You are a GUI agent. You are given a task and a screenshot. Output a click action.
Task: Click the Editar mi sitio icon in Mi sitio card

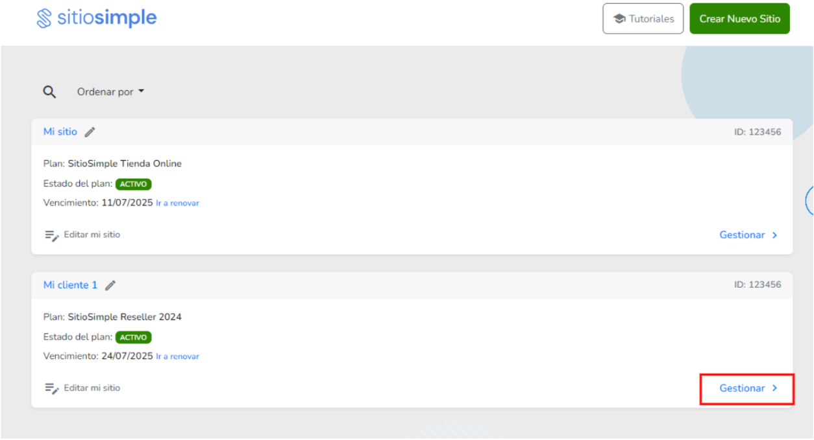click(52, 235)
